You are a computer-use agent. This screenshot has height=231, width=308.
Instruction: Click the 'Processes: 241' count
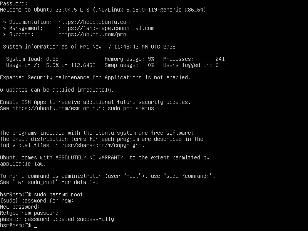tap(194, 59)
